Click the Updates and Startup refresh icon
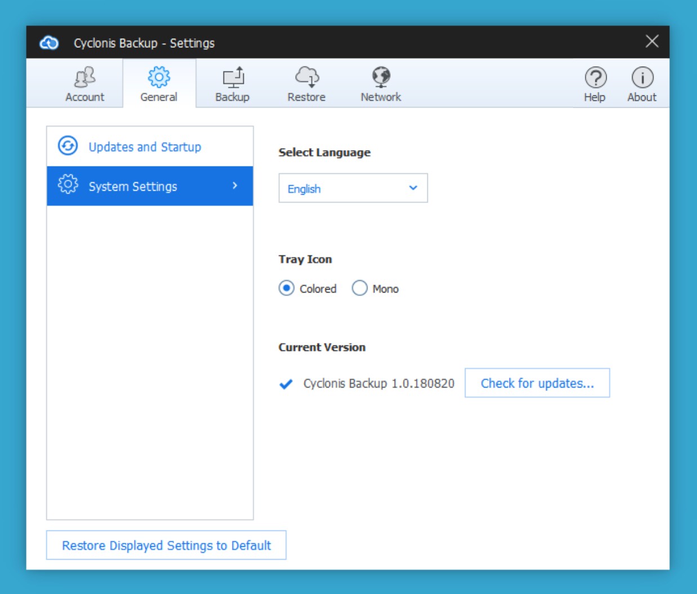 click(x=68, y=146)
